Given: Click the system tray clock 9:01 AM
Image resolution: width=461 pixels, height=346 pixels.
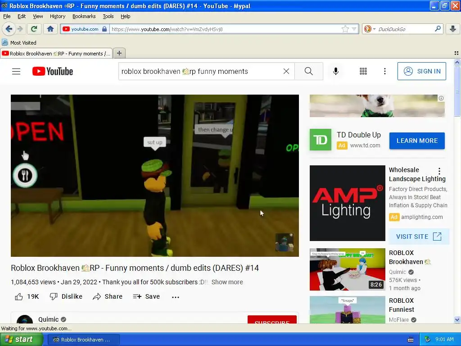Looking at the screenshot, I should tap(444, 339).
